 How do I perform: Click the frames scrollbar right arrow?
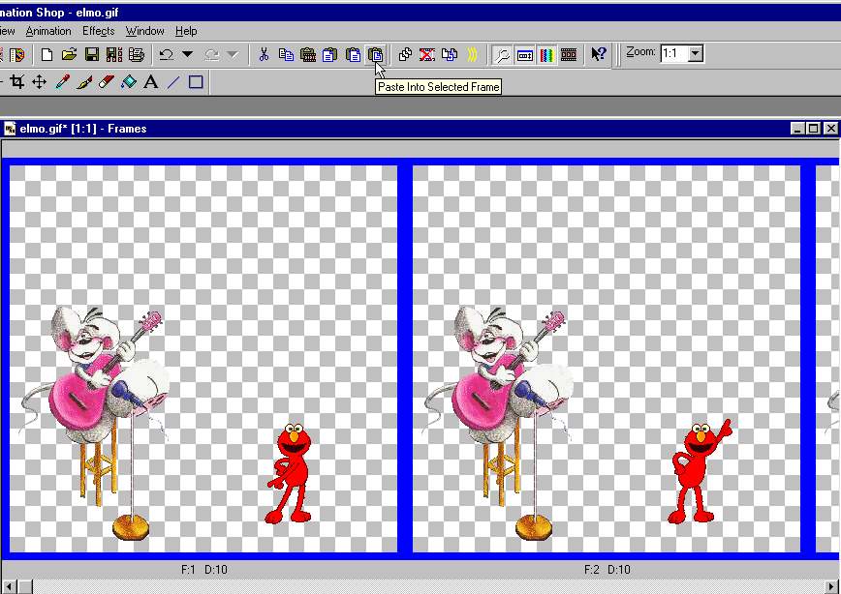pyautogui.click(x=832, y=586)
